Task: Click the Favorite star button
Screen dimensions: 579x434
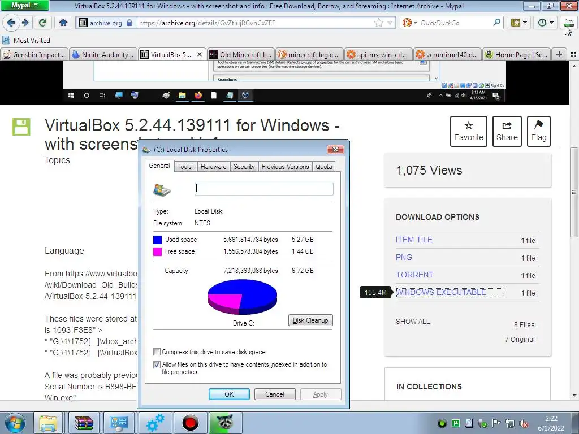Action: [x=469, y=131]
